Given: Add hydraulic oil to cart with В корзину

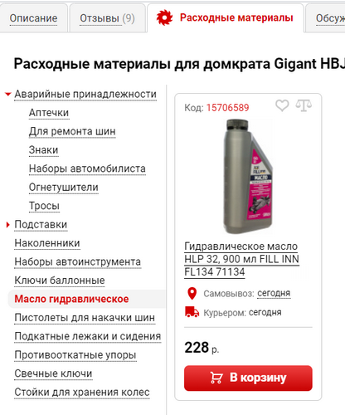Looking at the screenshot, I should tap(248, 378).
